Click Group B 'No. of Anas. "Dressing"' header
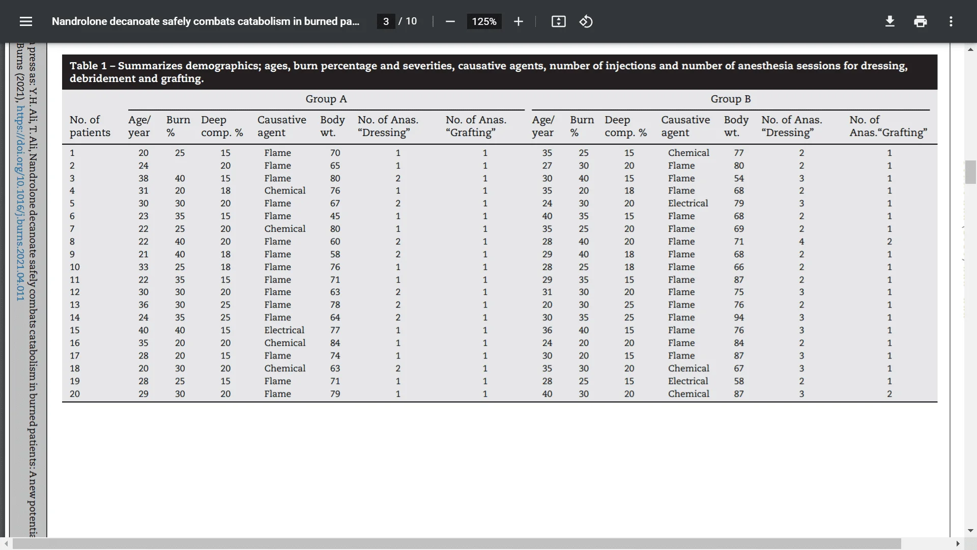 791,126
